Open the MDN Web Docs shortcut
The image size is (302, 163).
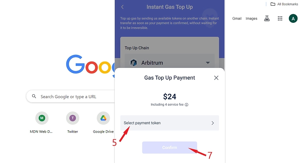(x=41, y=122)
